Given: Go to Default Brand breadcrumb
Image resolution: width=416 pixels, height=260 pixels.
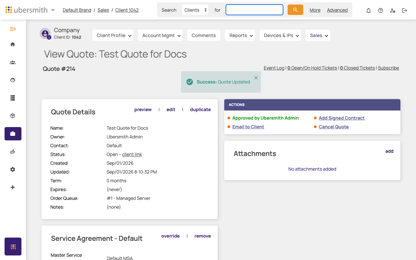Looking at the screenshot, I should point(77,10).
